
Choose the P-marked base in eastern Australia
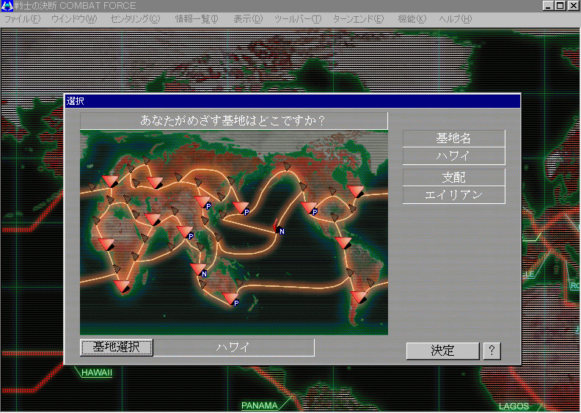point(230,299)
